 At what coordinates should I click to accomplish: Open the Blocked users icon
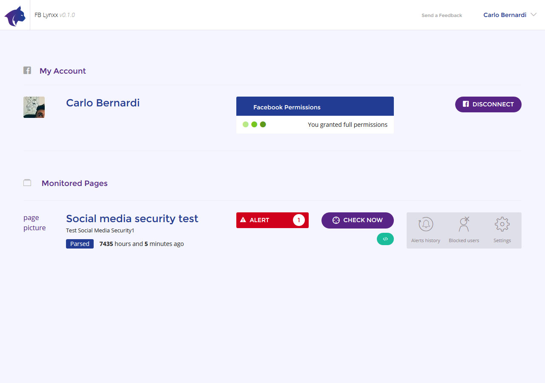click(x=464, y=224)
